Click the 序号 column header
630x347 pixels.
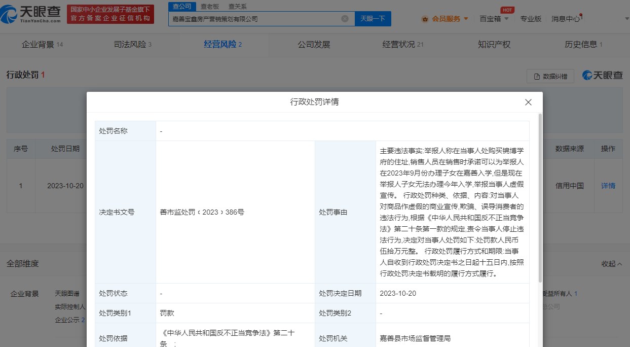21,149
